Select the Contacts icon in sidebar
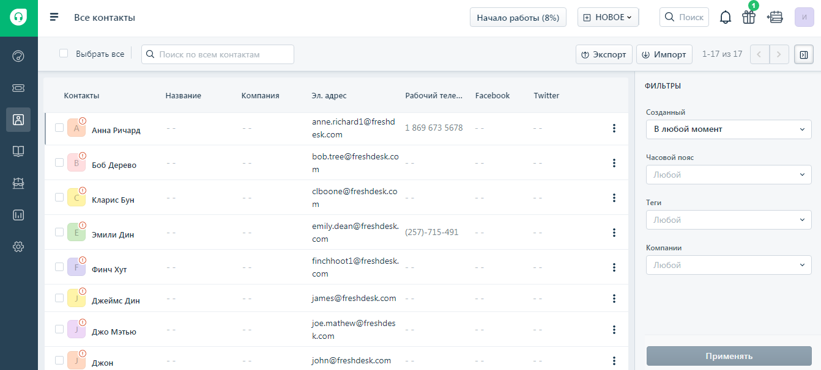The width and height of the screenshot is (821, 370). (18, 120)
